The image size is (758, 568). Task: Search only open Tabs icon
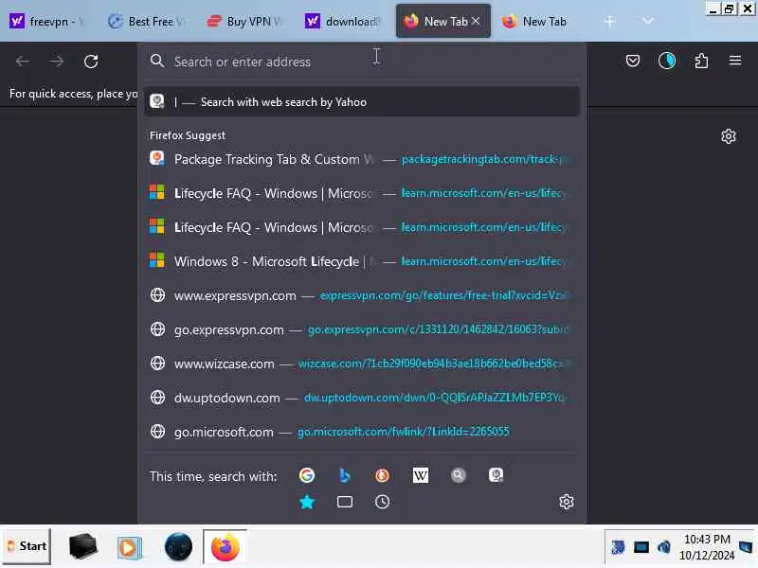pos(344,502)
